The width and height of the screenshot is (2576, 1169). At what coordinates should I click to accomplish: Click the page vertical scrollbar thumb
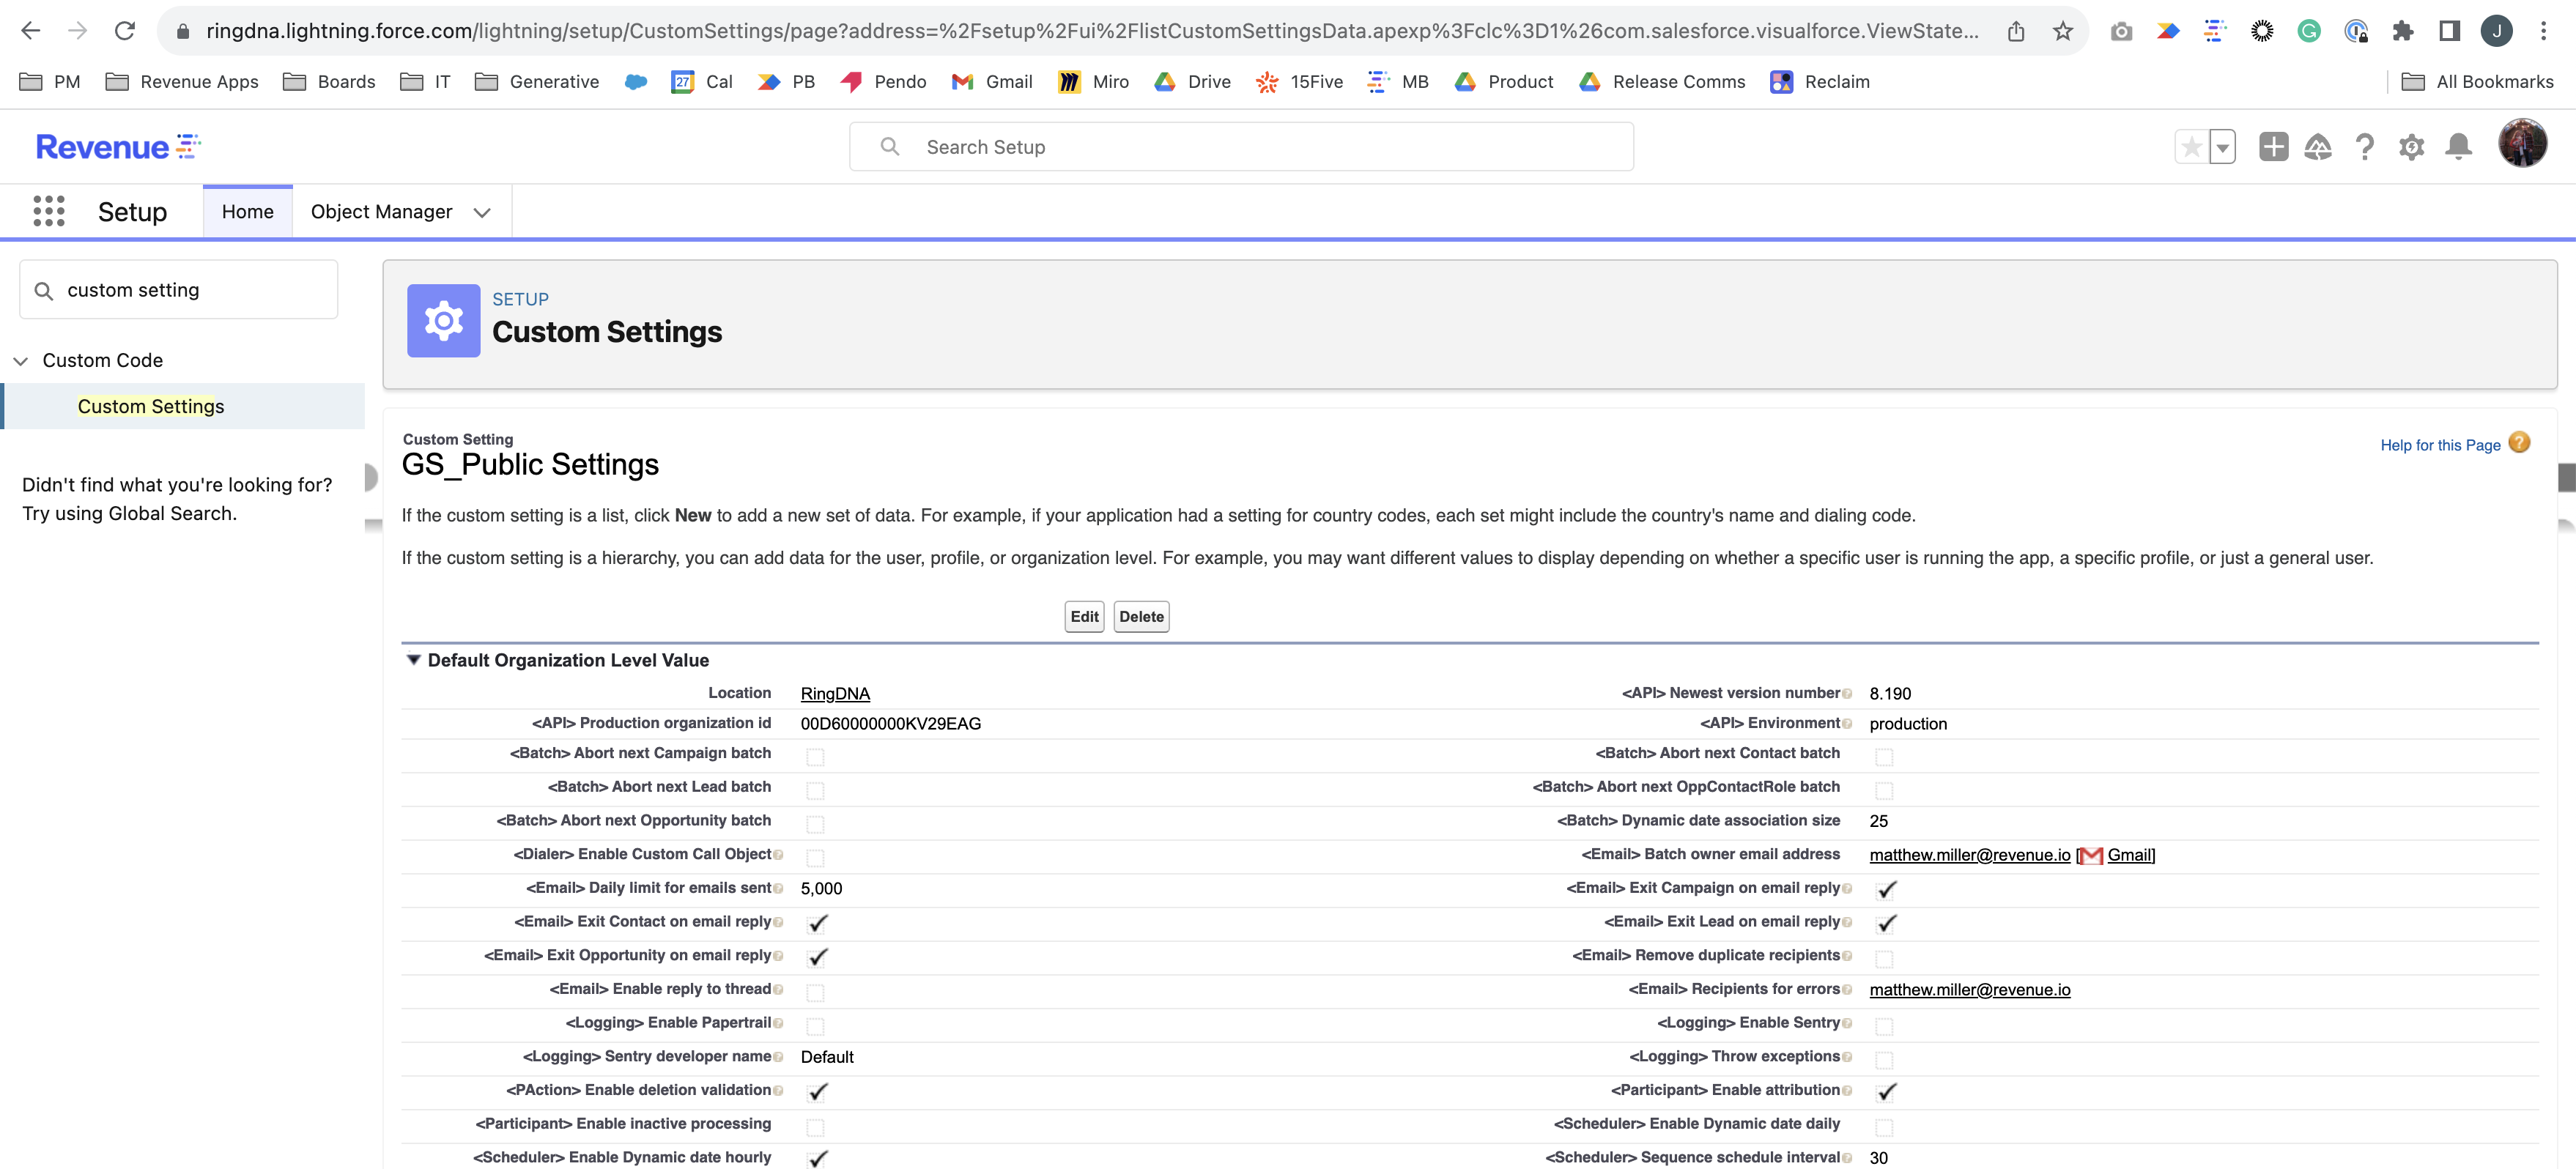click(2566, 477)
